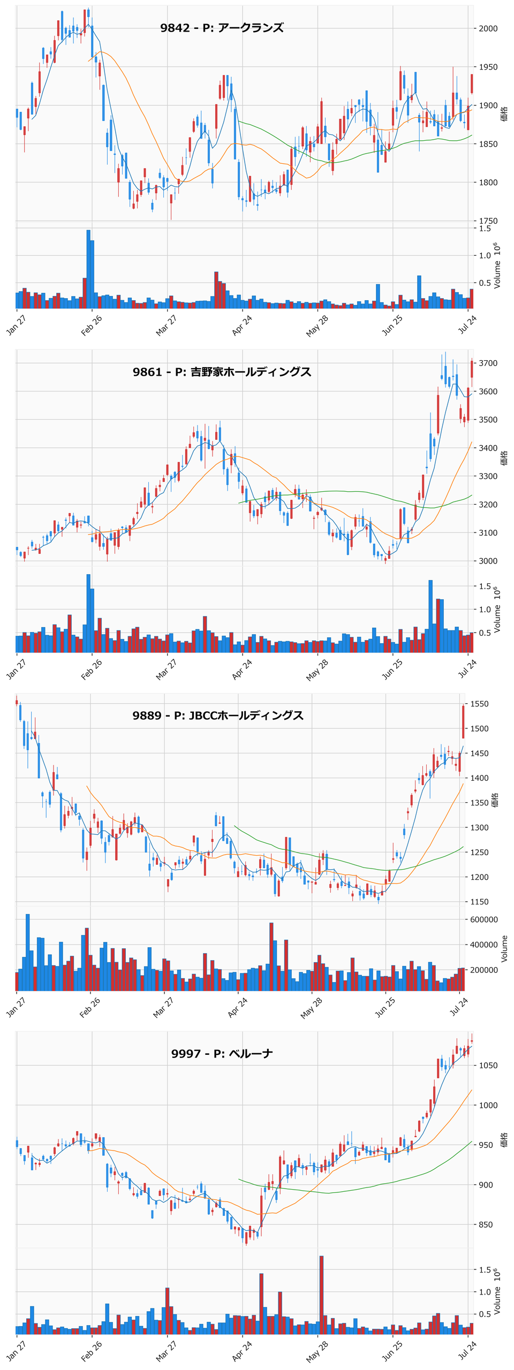Viewport: 514px width, 1370px height.
Task: Click the chart title 9997 - P: ベルーナ
Action: point(222,1054)
